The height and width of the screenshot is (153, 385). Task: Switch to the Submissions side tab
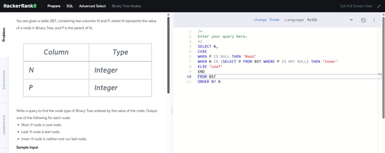click(x=4, y=80)
